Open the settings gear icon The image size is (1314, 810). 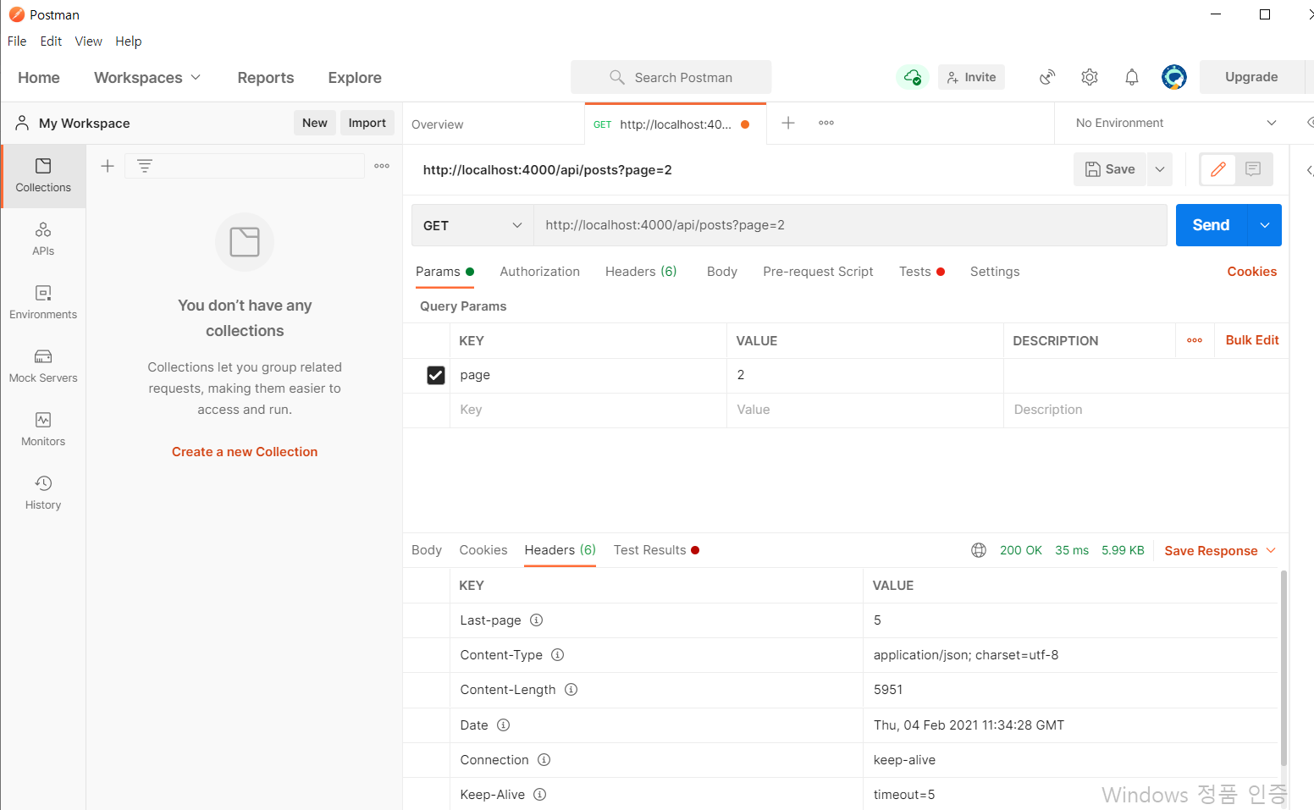(1090, 77)
